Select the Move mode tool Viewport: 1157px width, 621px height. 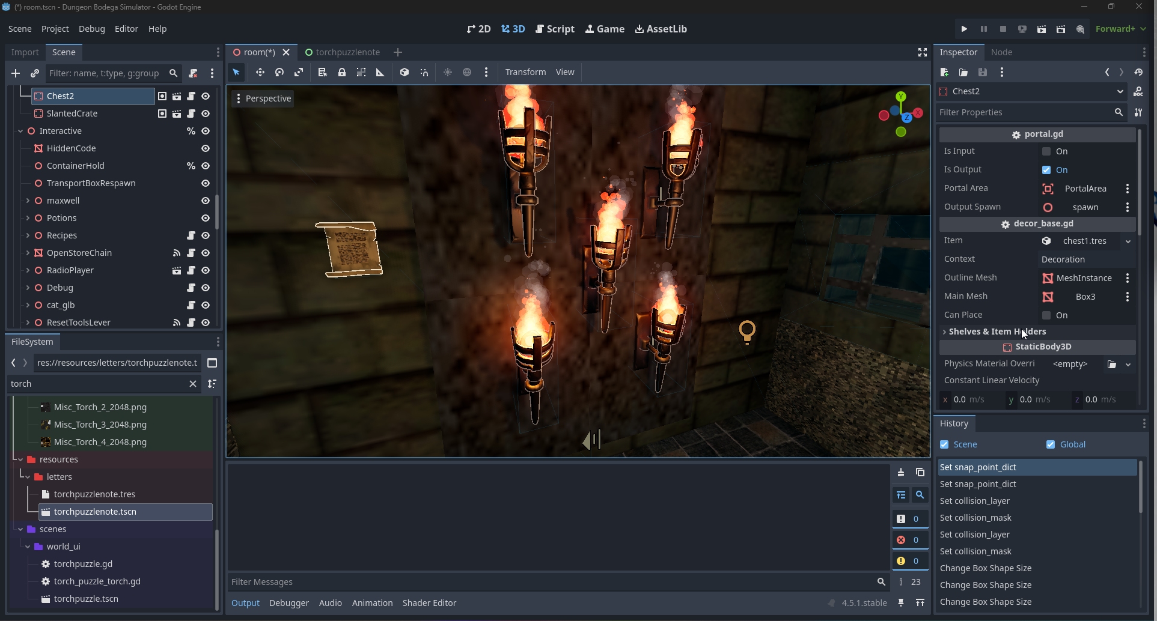260,72
